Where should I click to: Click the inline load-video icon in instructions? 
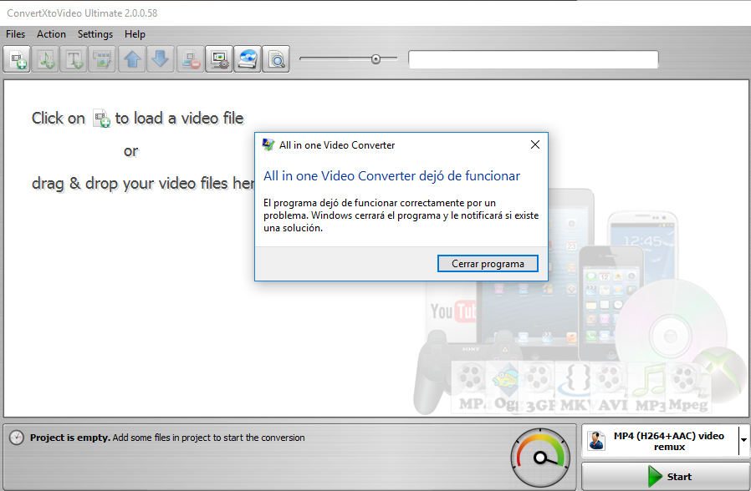[101, 119]
